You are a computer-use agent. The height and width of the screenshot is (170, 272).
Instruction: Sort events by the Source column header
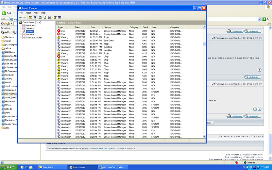point(115,27)
